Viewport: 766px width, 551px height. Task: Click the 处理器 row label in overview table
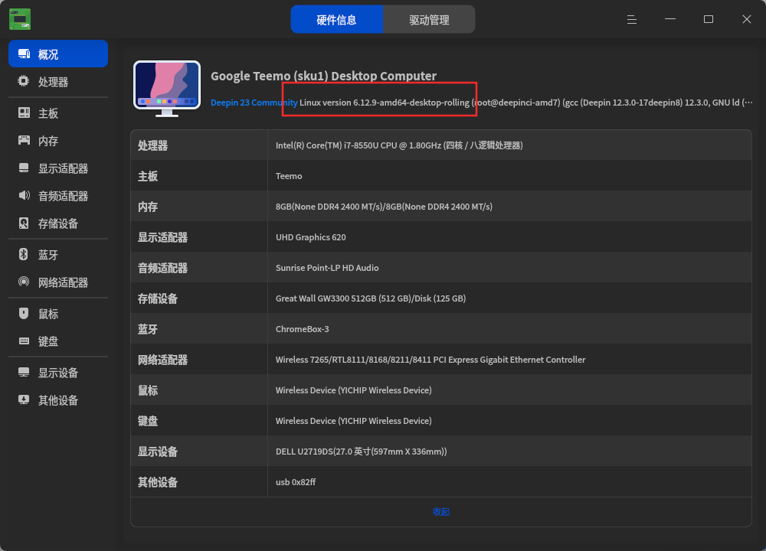point(153,145)
